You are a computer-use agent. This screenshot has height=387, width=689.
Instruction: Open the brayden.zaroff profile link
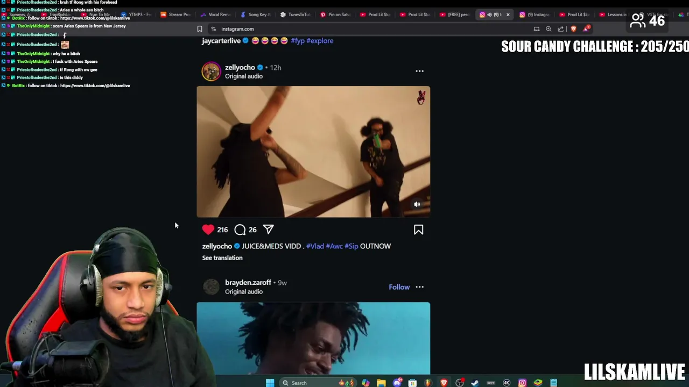tap(248, 282)
